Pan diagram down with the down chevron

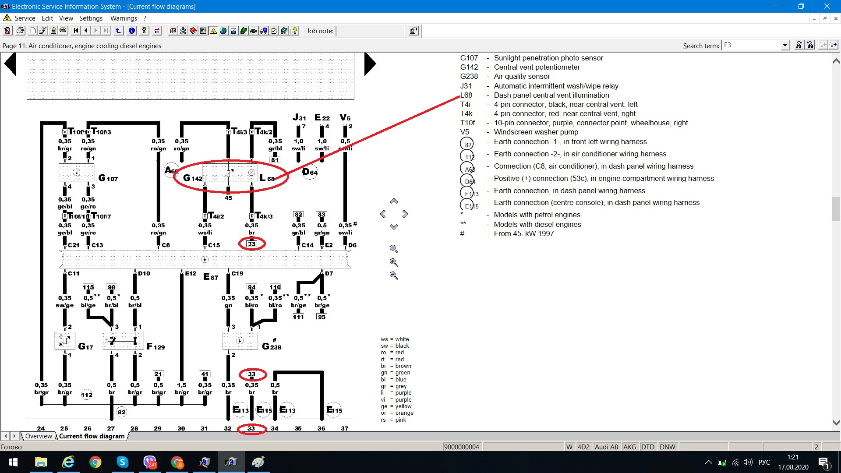click(x=394, y=227)
